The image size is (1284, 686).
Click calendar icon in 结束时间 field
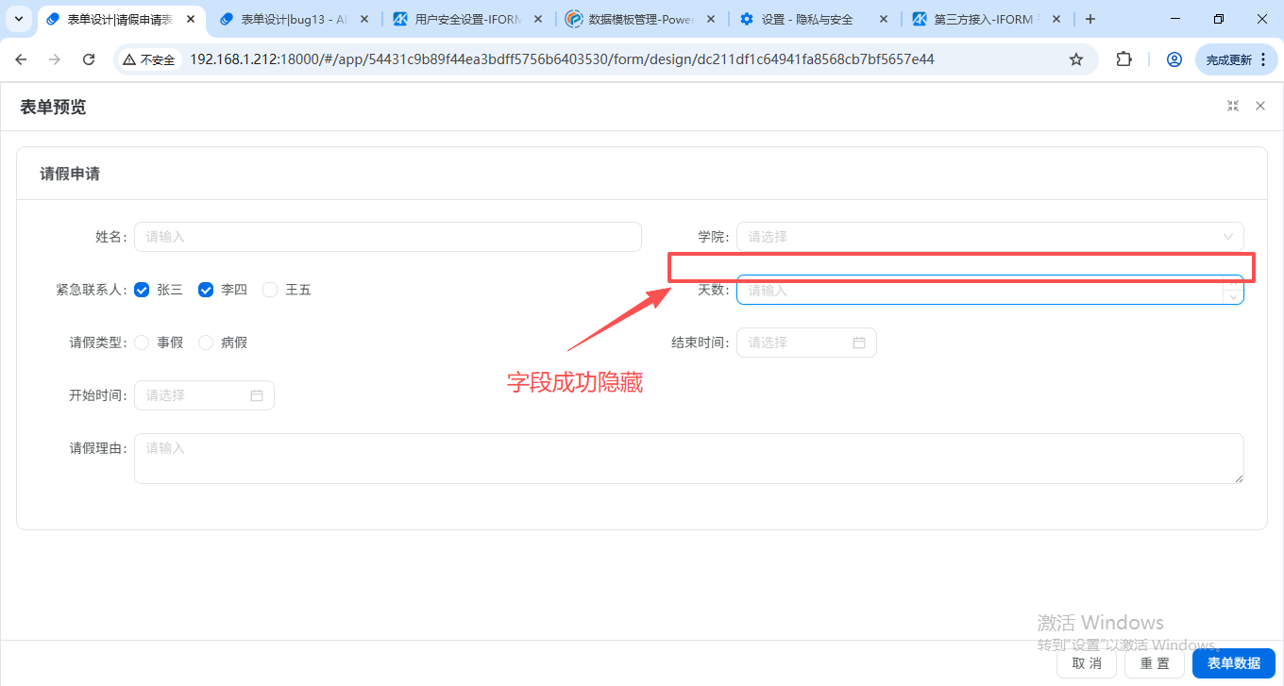coord(859,343)
